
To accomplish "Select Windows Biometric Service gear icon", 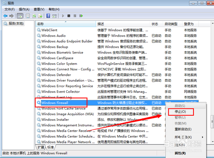I will coord(39,52).
